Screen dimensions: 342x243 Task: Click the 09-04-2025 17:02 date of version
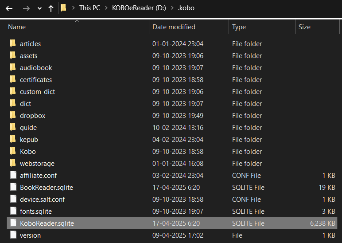click(178, 235)
